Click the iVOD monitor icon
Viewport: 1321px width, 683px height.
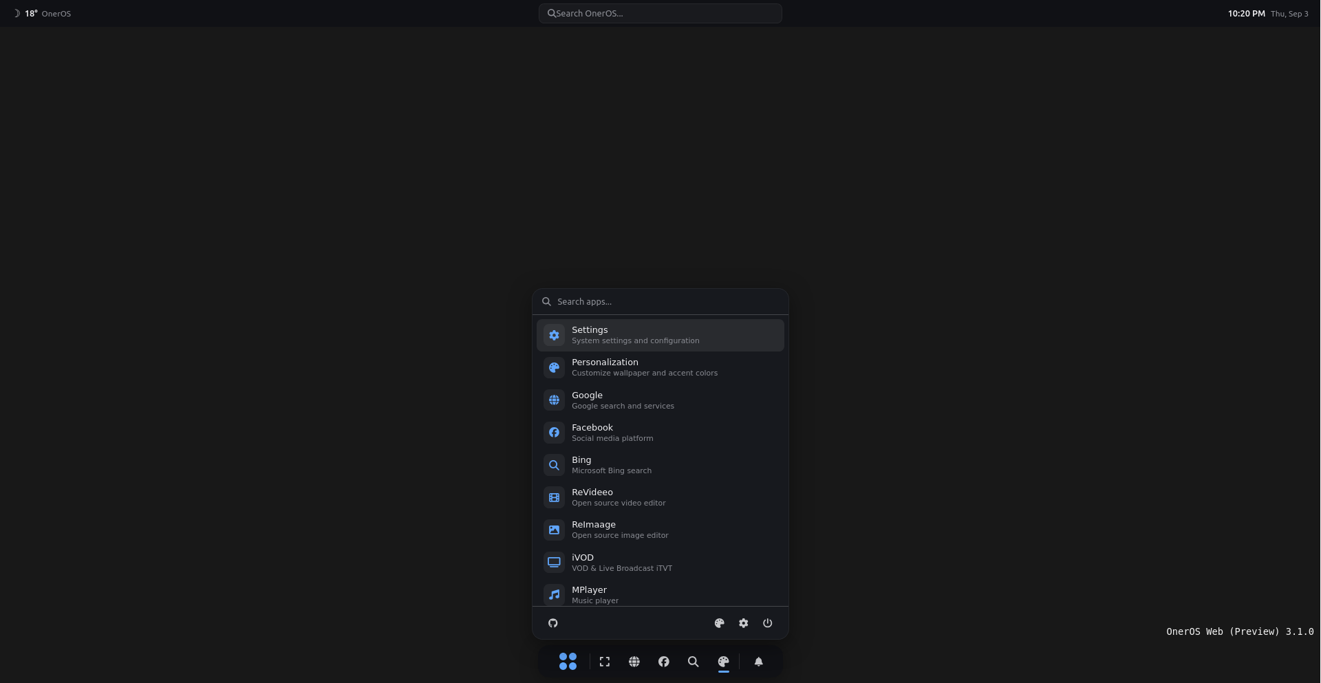point(554,563)
